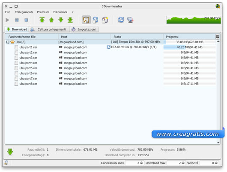Click the speed graph meter
This screenshot has height=172, width=227.
click(x=194, y=20)
